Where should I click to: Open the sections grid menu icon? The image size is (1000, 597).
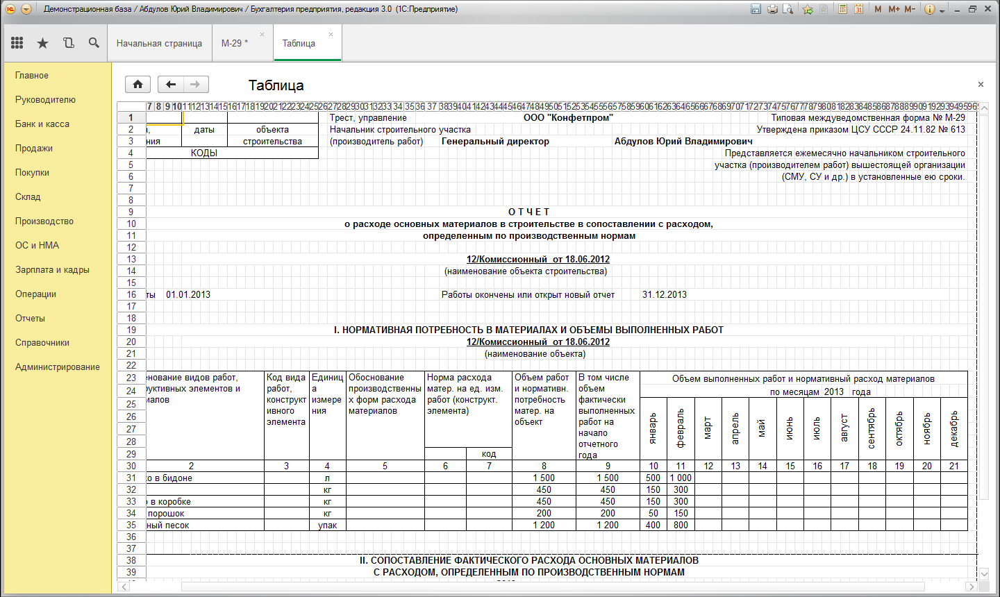17,43
